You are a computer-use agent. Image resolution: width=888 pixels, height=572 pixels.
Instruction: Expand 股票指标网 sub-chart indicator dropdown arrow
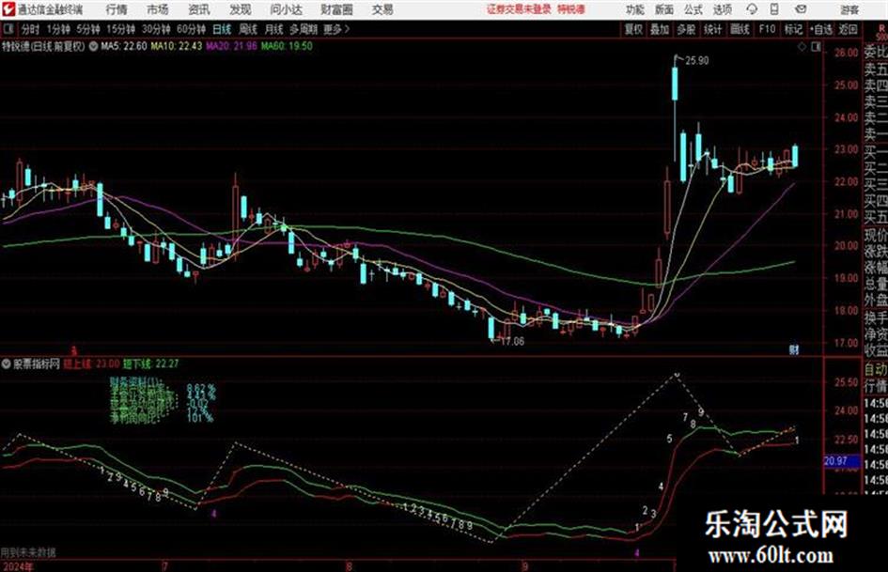[7, 363]
